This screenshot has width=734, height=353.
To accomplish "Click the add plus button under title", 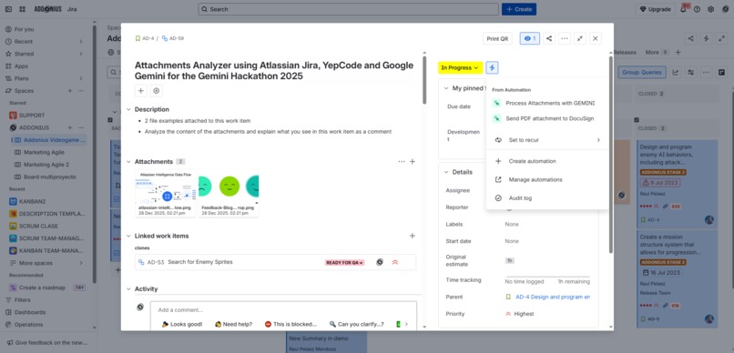I will (x=141, y=91).
